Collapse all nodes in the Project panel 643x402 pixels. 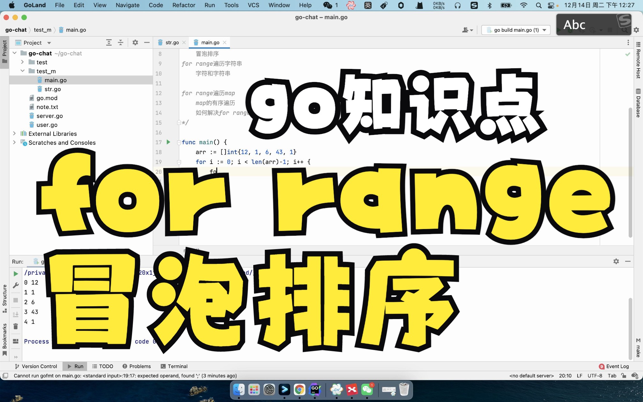tap(121, 42)
